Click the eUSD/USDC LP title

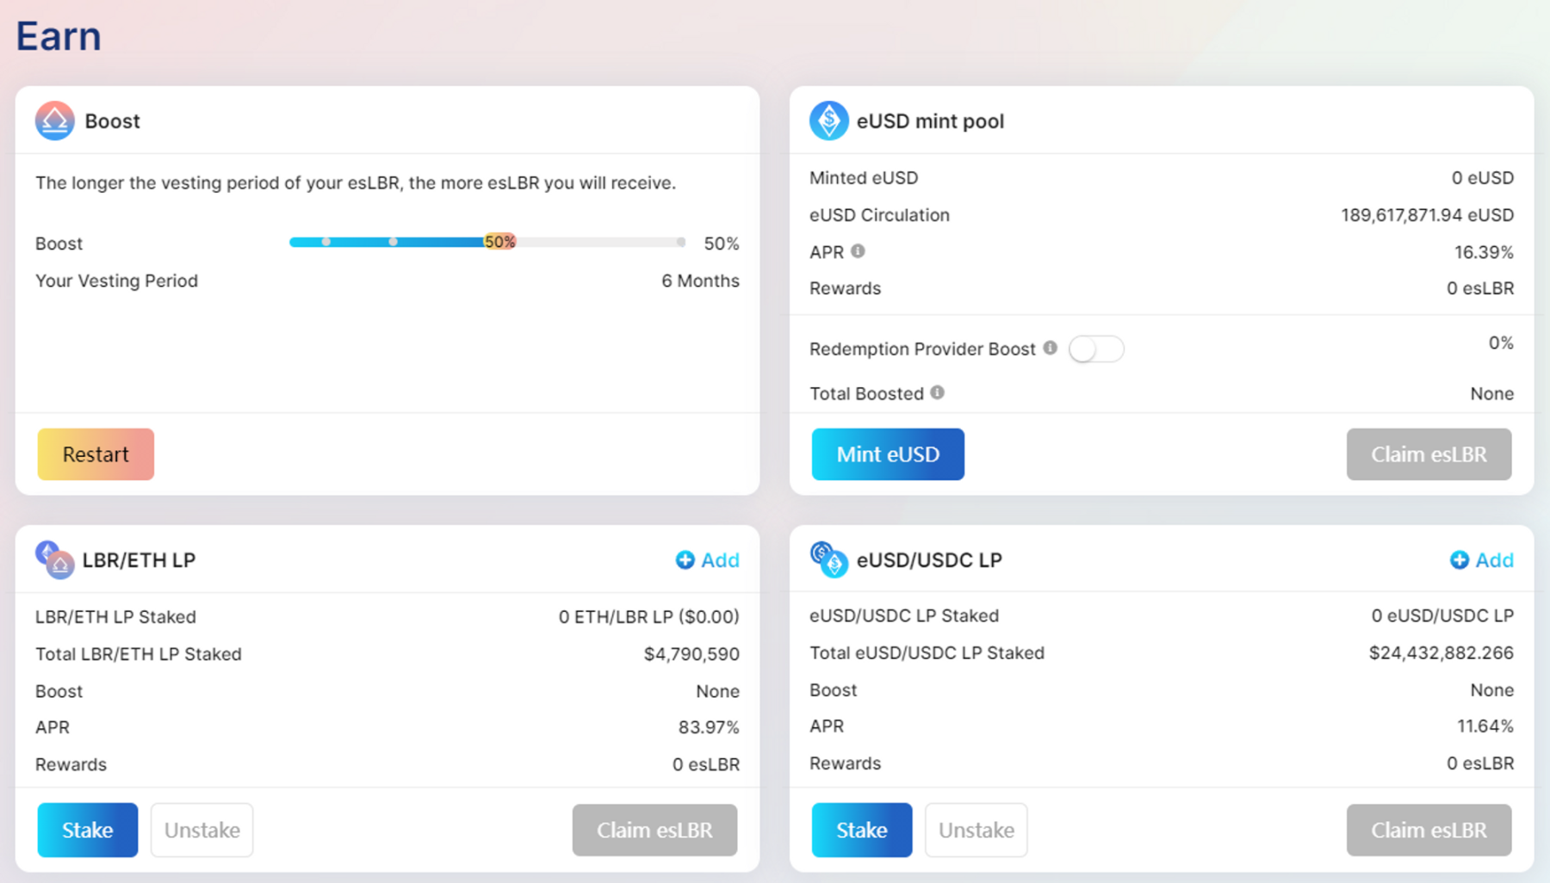pyautogui.click(x=929, y=560)
